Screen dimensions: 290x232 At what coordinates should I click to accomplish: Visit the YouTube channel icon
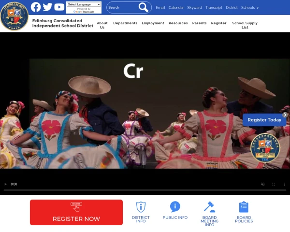59,7
